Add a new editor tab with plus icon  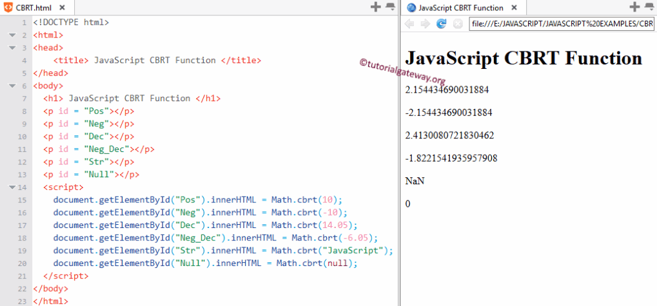(x=376, y=6)
